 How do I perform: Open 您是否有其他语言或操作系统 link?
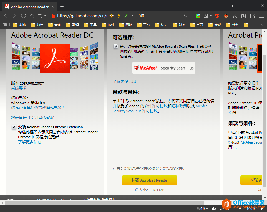point(37,108)
